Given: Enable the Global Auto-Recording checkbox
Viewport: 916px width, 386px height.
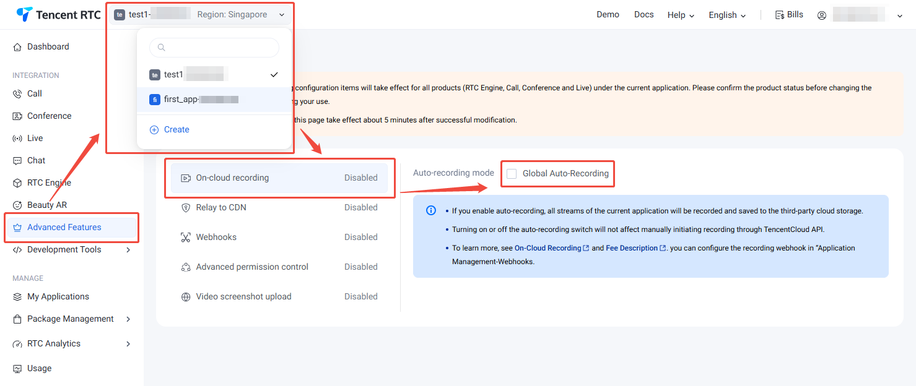Looking at the screenshot, I should pyautogui.click(x=512, y=174).
